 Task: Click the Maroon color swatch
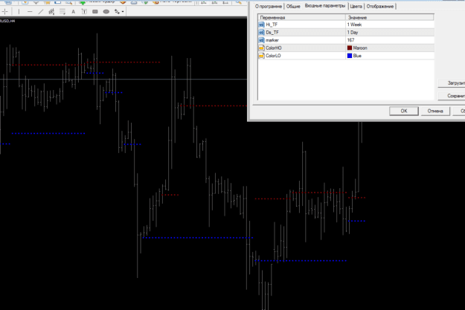(x=350, y=48)
